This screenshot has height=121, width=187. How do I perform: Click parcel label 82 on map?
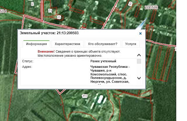130,4
